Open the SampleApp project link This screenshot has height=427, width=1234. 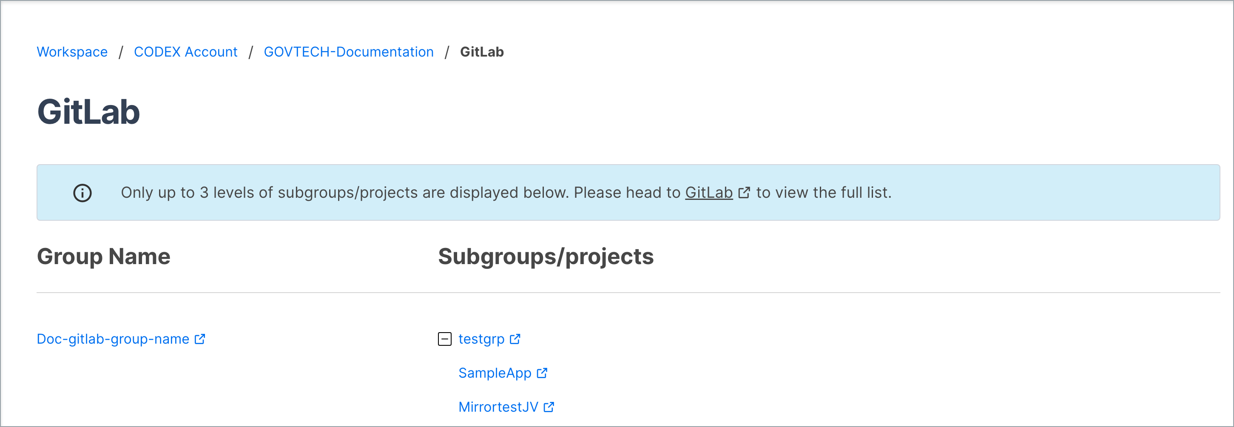(x=495, y=373)
